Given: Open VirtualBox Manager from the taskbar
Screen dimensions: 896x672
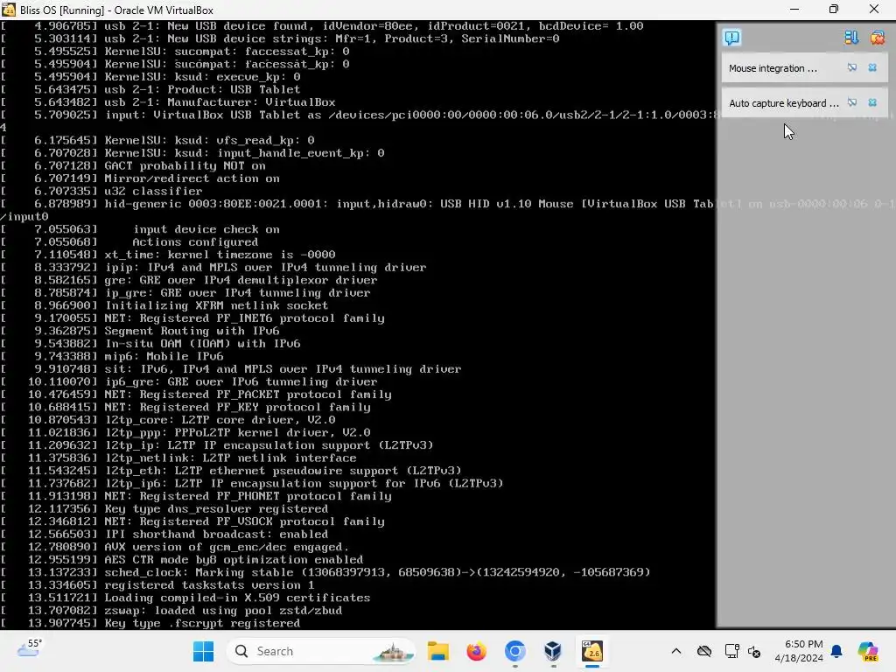Looking at the screenshot, I should (x=553, y=651).
